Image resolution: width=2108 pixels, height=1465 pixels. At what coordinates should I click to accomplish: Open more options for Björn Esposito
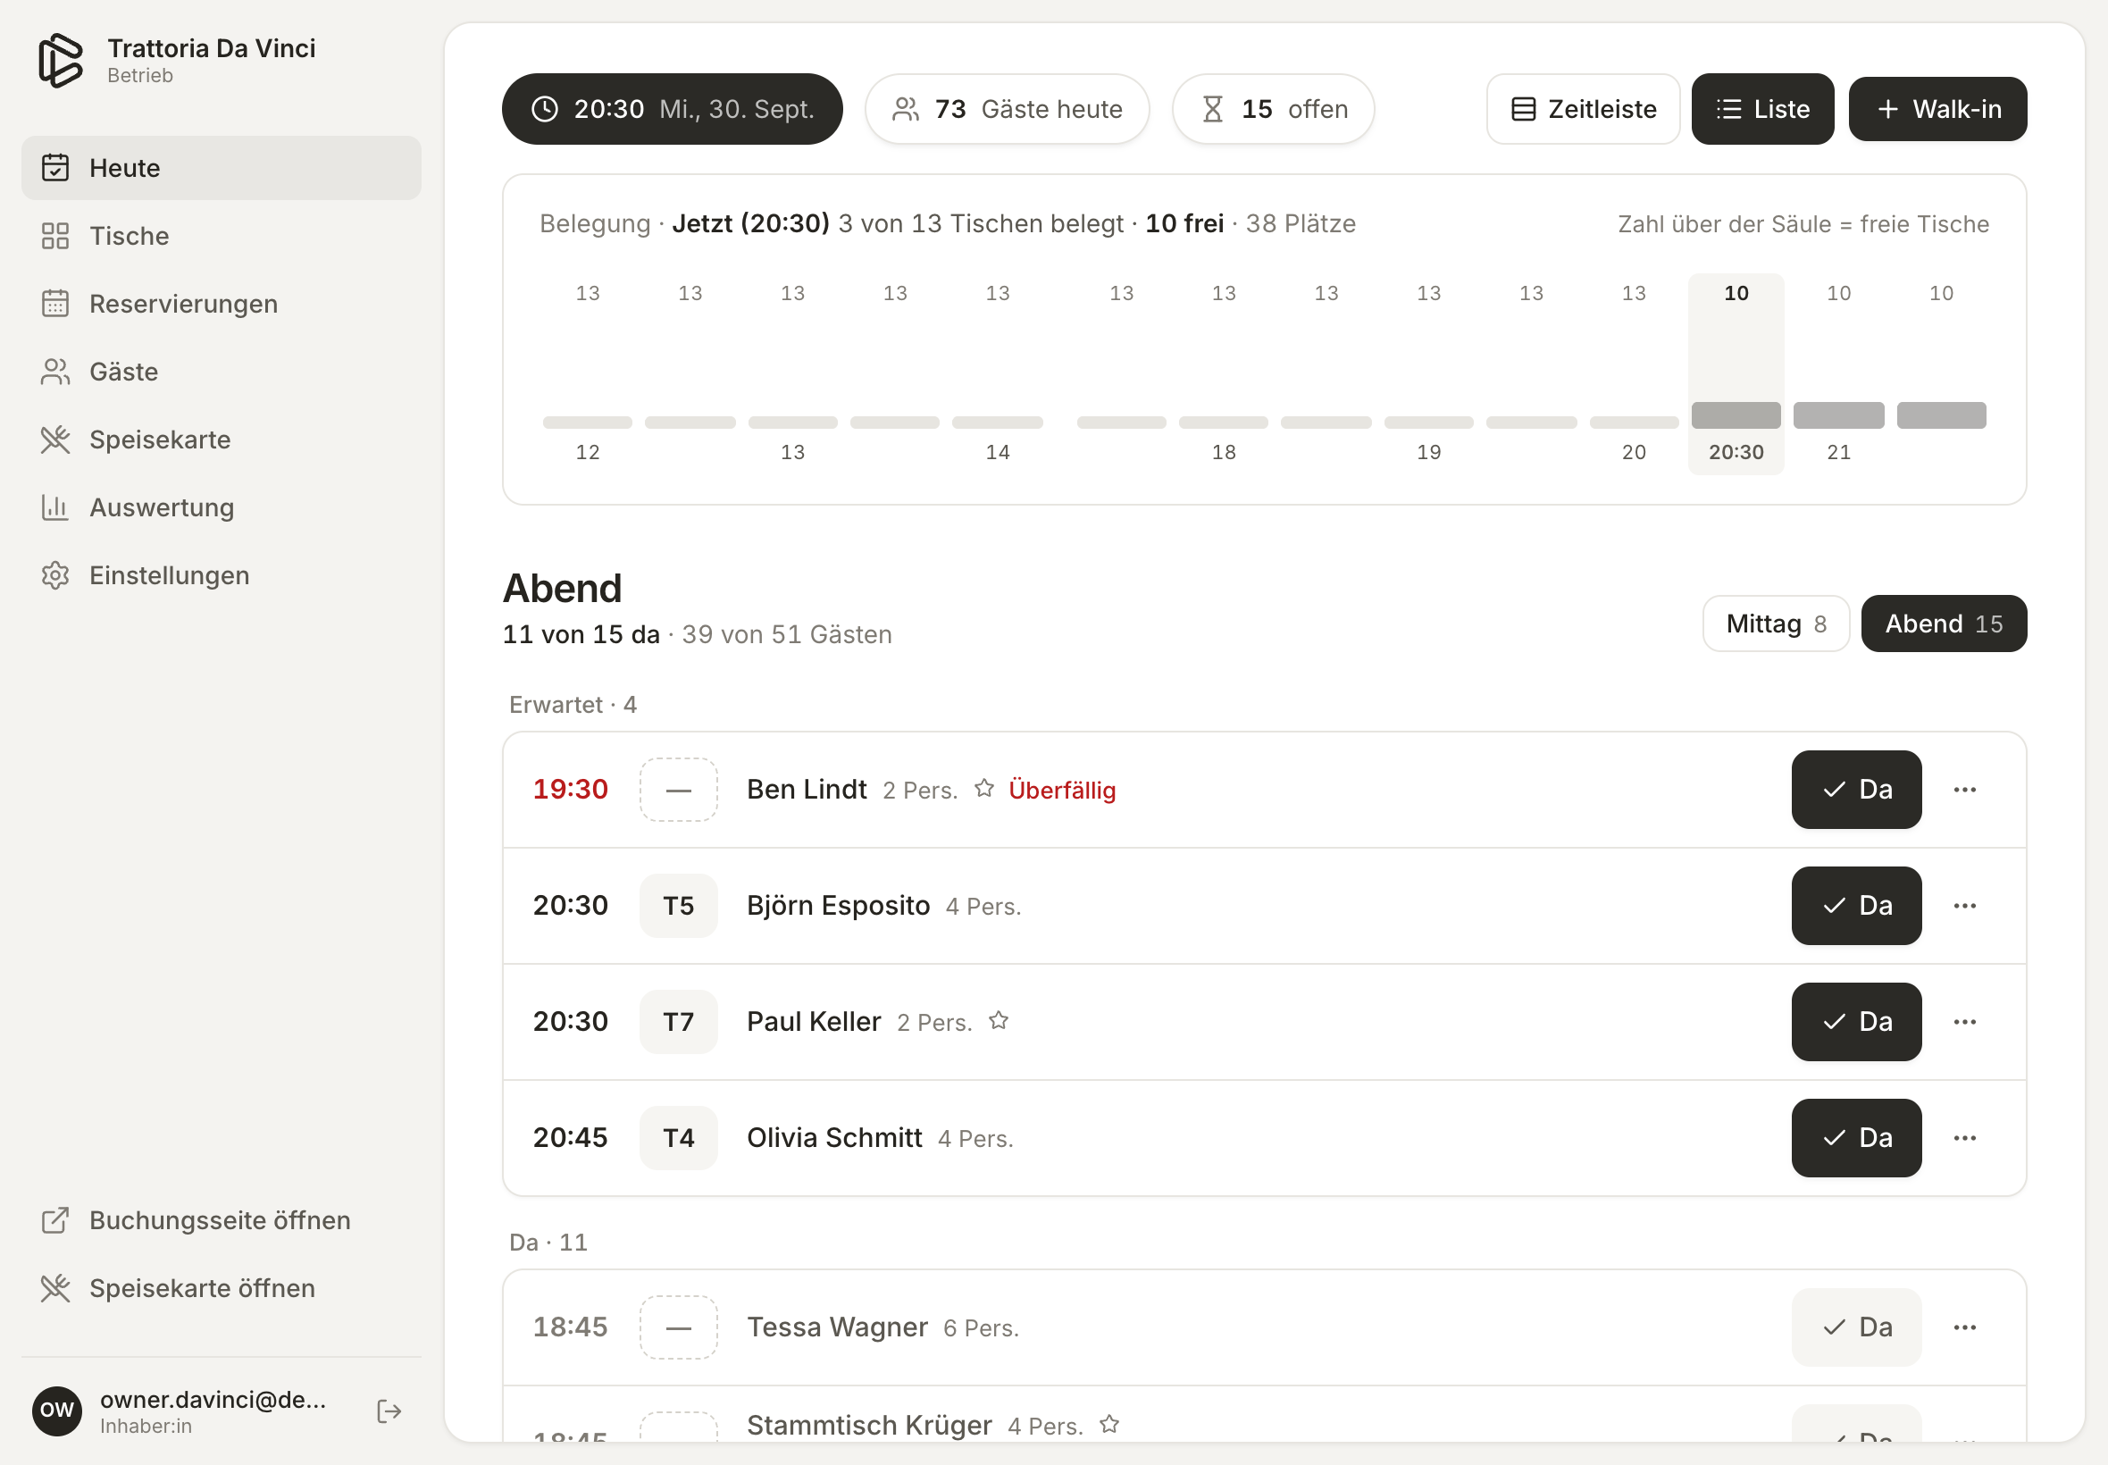click(1965, 906)
